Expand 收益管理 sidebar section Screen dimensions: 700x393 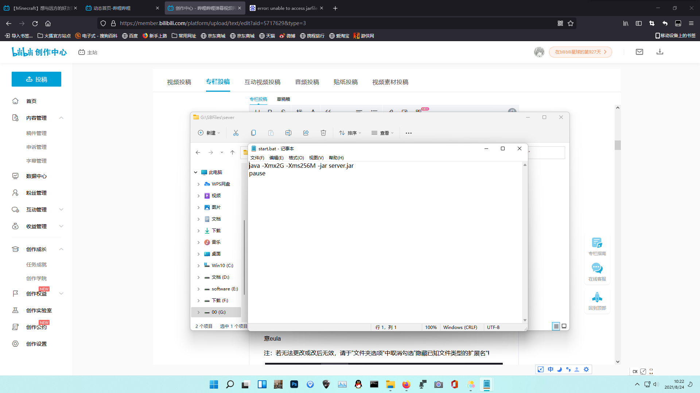click(61, 226)
